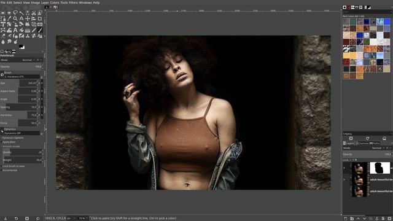Select the Free Select lasso tool
This screenshot has width=393, height=221.
[x=15, y=13]
